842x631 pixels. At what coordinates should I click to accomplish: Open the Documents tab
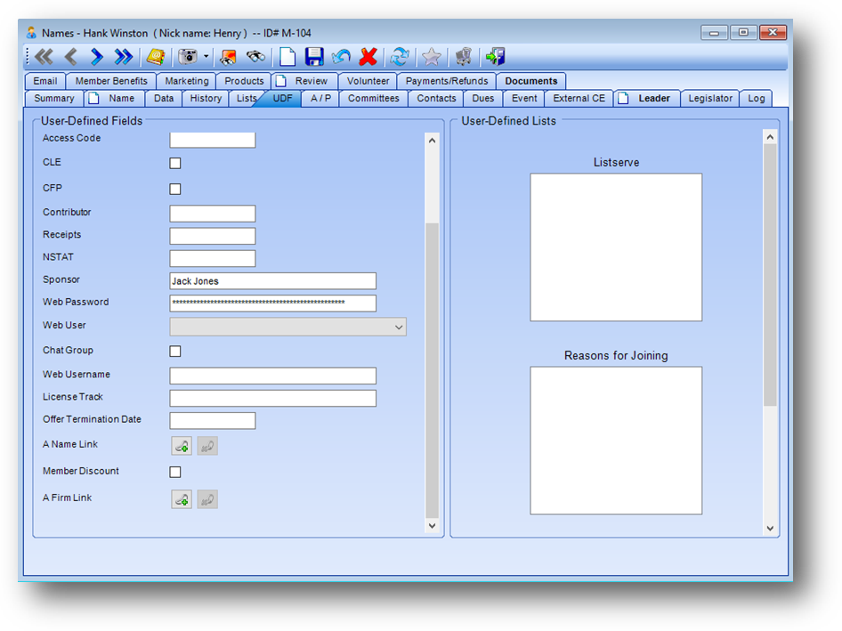tap(531, 81)
